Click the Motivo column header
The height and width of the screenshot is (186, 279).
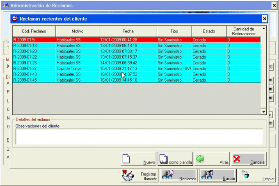click(78, 31)
